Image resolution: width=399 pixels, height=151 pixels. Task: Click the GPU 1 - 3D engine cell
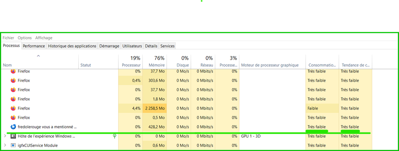(272, 136)
